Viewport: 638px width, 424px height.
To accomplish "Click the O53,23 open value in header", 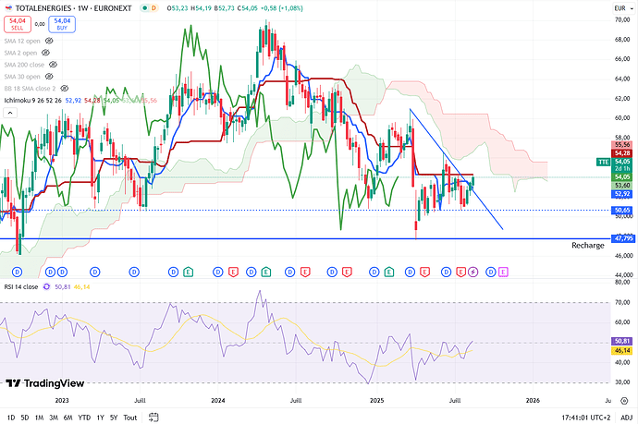I will (x=178, y=8).
